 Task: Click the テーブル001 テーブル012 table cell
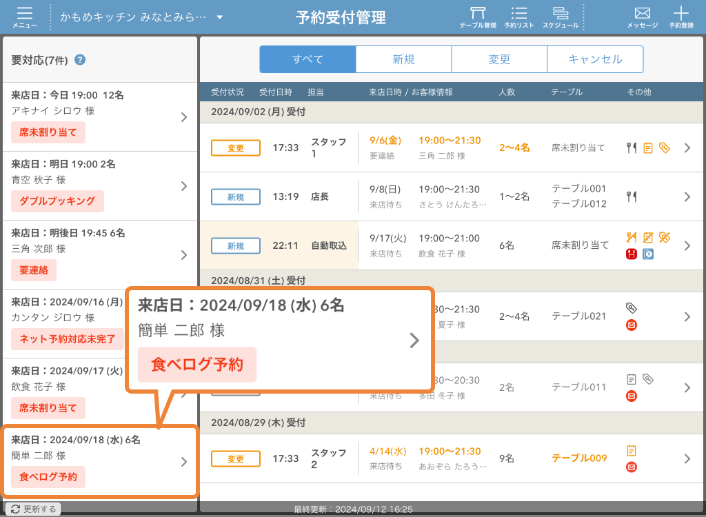point(579,196)
